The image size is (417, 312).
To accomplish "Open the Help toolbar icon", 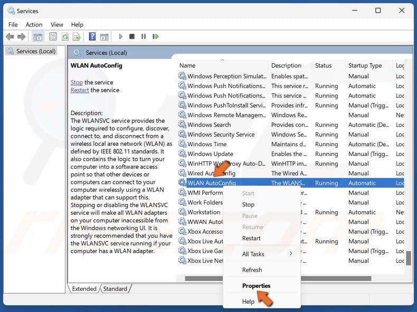I will [92, 36].
